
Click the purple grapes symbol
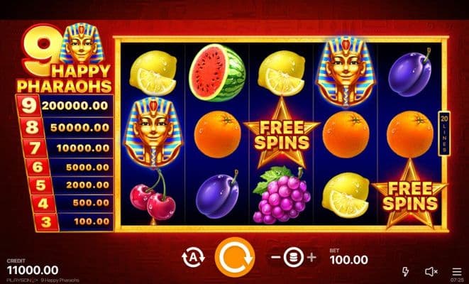tap(282, 195)
